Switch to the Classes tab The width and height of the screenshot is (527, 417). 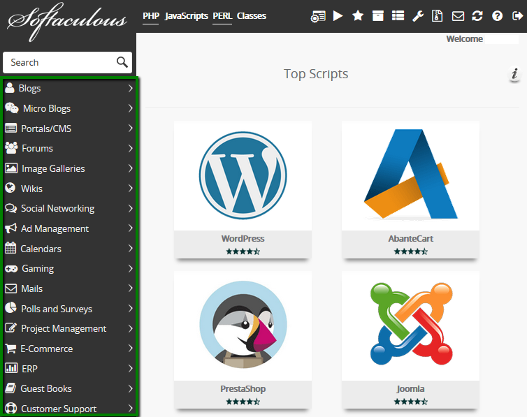252,16
